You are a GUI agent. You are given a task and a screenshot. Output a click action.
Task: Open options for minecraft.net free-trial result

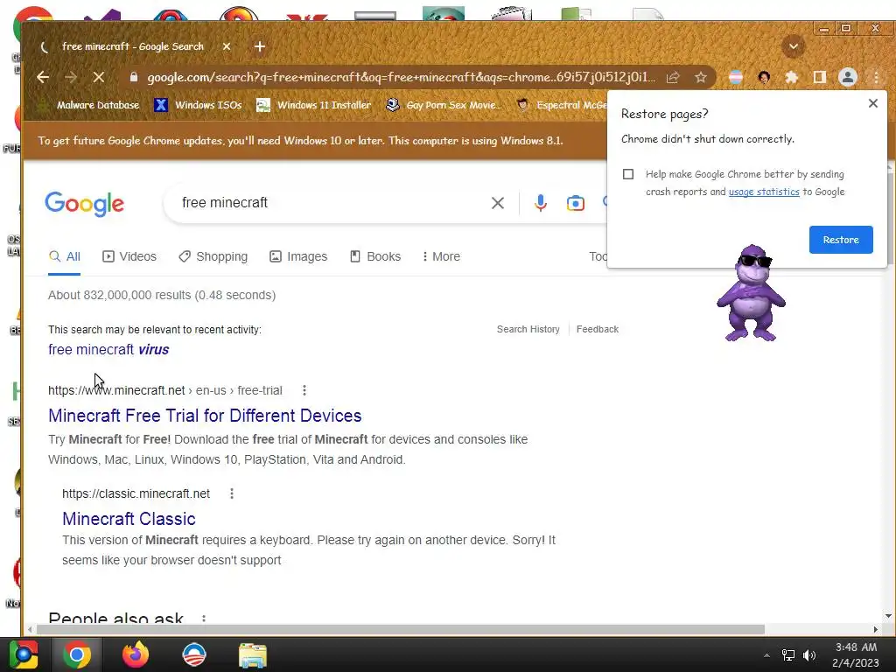pos(304,390)
